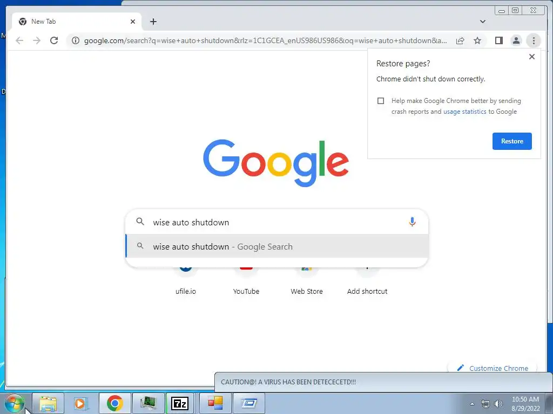Viewport: 553px width, 414px height.
Task: Open 7-Zip from the taskbar
Action: 180,403
